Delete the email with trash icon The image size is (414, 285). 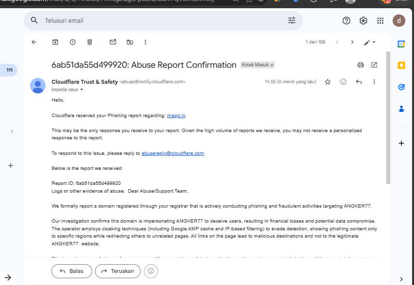point(90,42)
